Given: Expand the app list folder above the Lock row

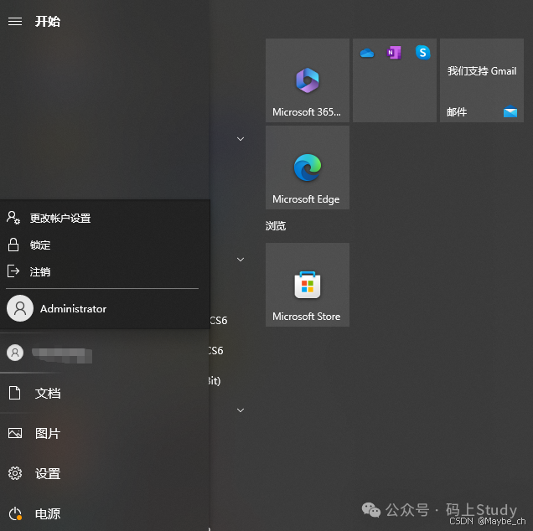Looking at the screenshot, I should click(x=241, y=139).
